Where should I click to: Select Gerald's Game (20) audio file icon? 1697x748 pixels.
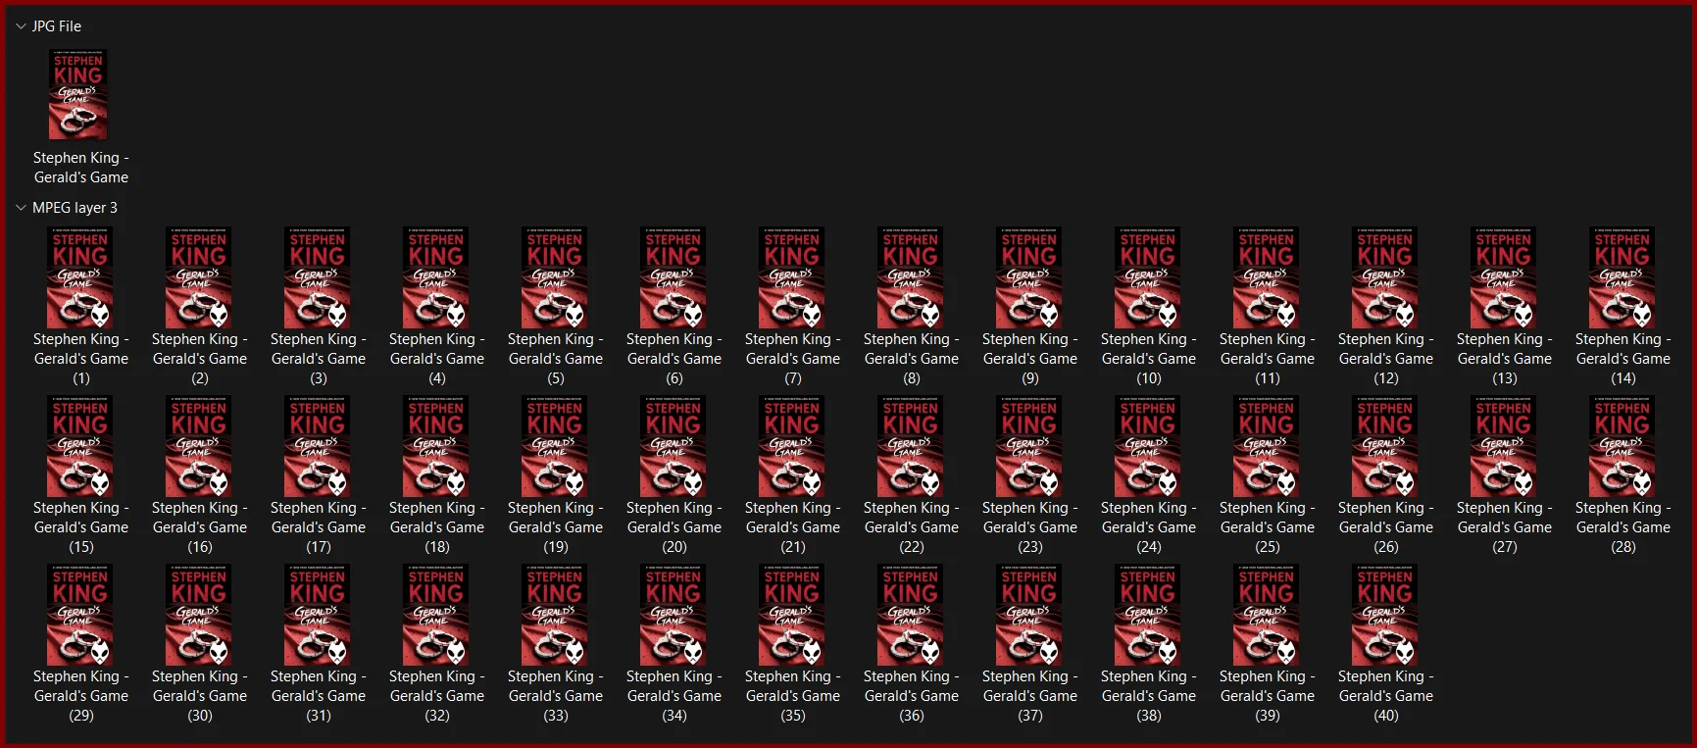(x=674, y=446)
